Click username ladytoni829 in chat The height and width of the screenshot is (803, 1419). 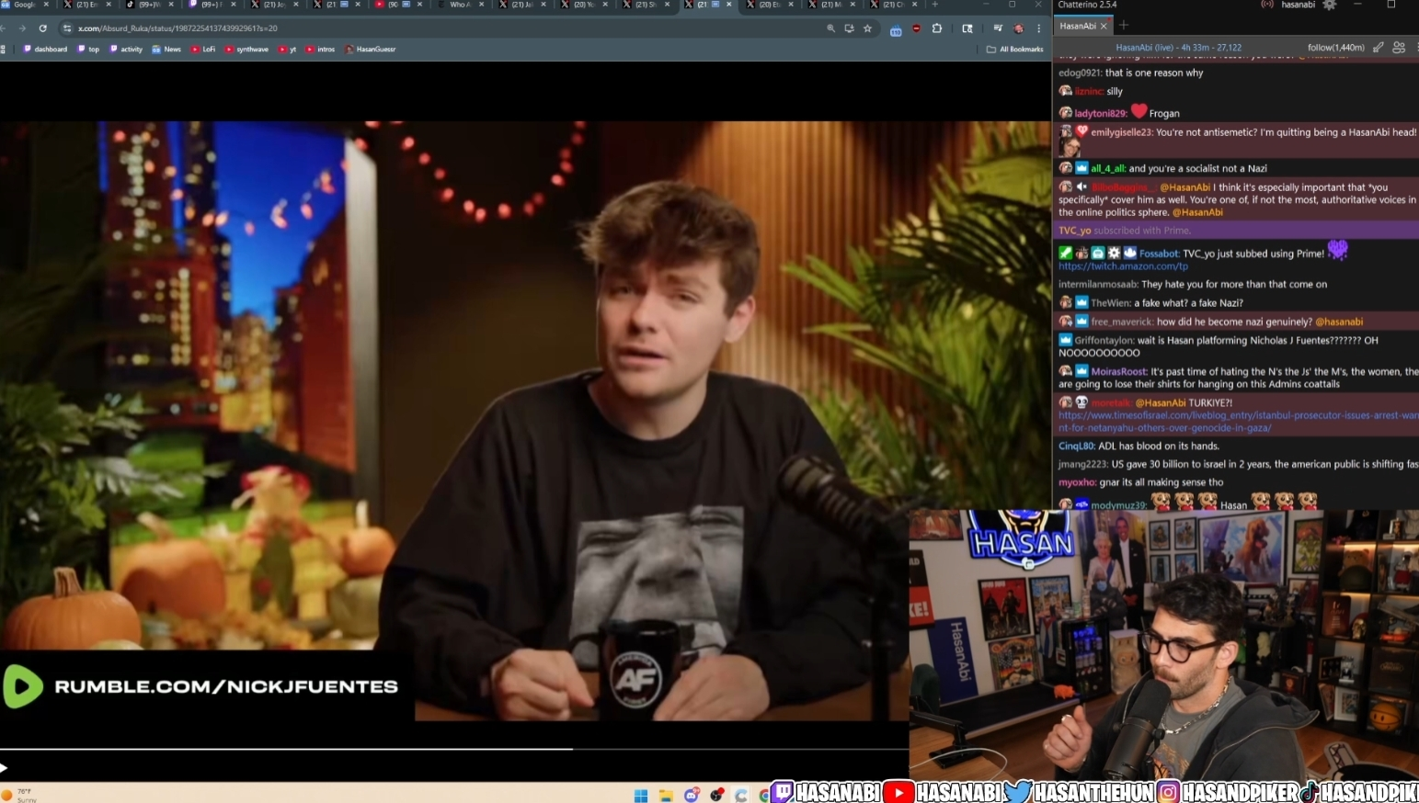click(x=1100, y=114)
